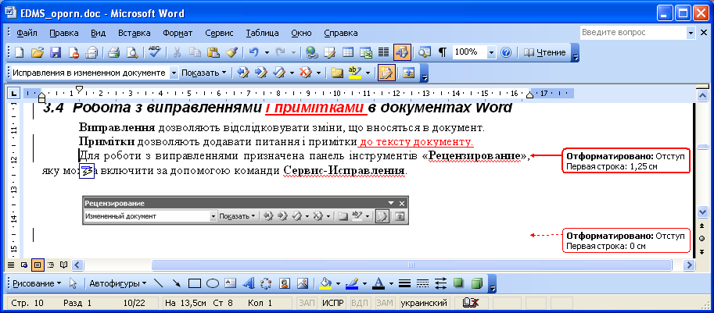This screenshot has width=714, height=313.
Task: Open the Формат menu
Action: click(x=178, y=33)
